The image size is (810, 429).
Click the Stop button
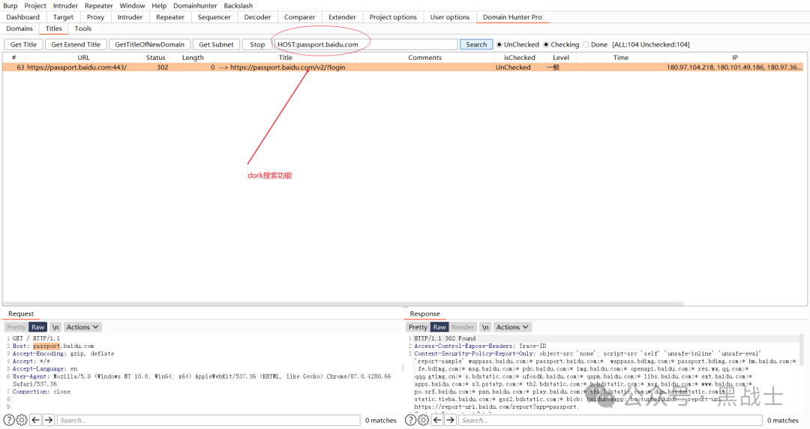click(x=257, y=44)
